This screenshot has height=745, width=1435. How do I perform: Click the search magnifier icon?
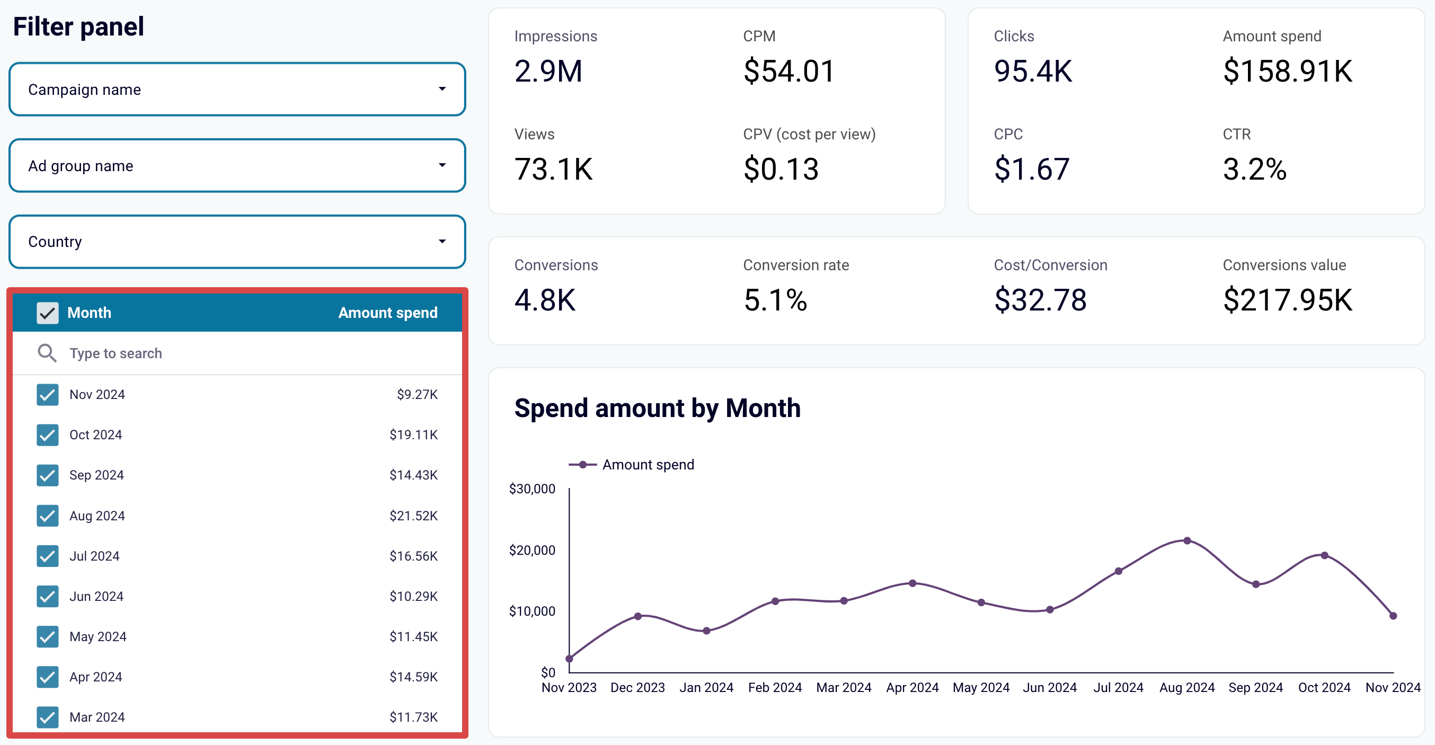47,353
